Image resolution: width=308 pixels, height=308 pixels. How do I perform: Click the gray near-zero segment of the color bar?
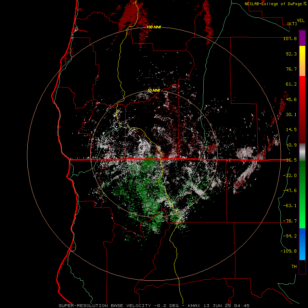(302, 152)
